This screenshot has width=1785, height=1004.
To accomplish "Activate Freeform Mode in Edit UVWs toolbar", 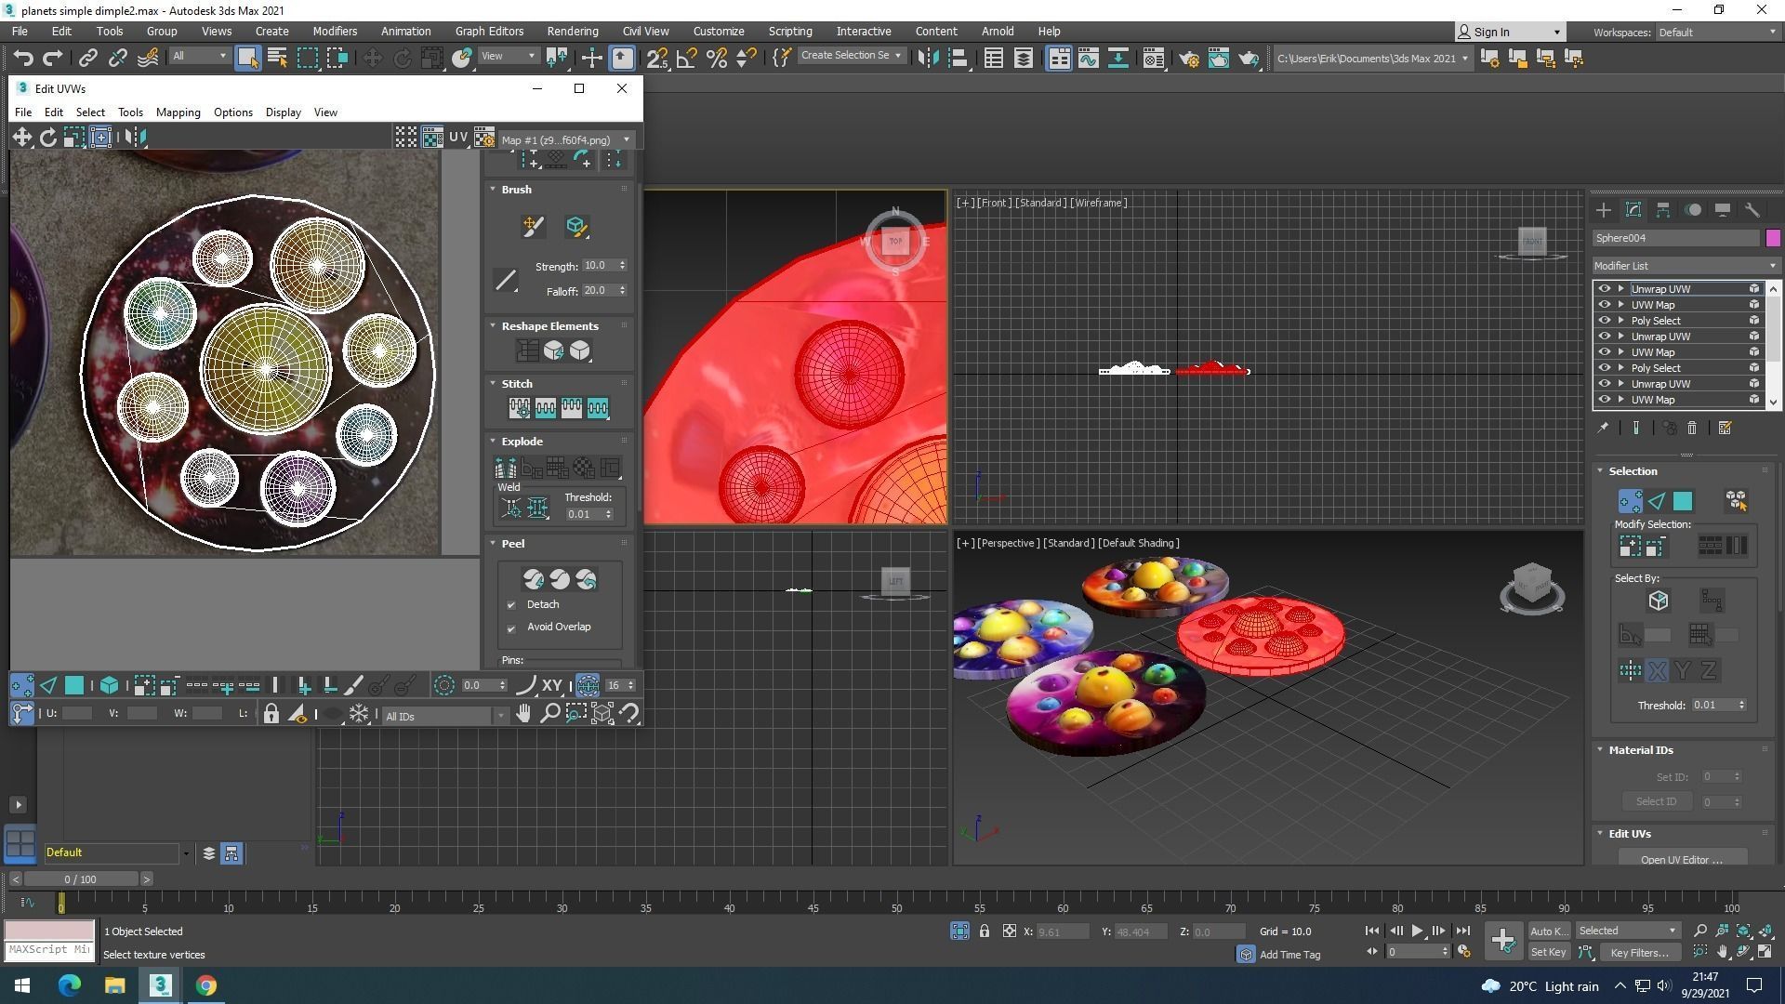I will coord(100,137).
